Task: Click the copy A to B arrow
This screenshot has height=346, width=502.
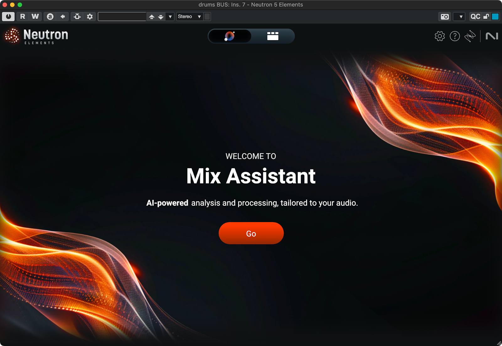Action: (x=63, y=17)
